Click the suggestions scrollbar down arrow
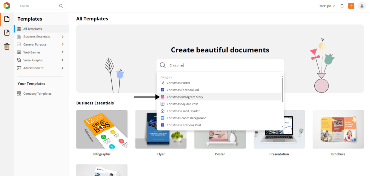The width and height of the screenshot is (370, 176). (x=283, y=127)
